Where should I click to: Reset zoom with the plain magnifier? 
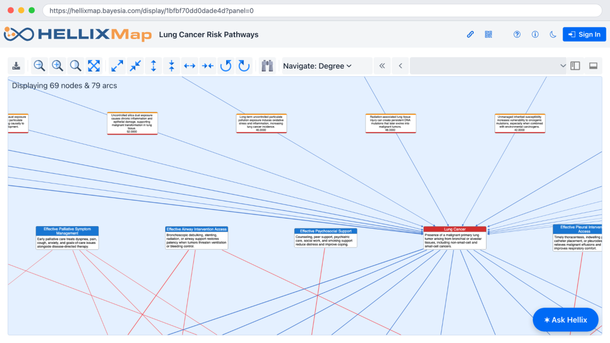[x=76, y=66]
